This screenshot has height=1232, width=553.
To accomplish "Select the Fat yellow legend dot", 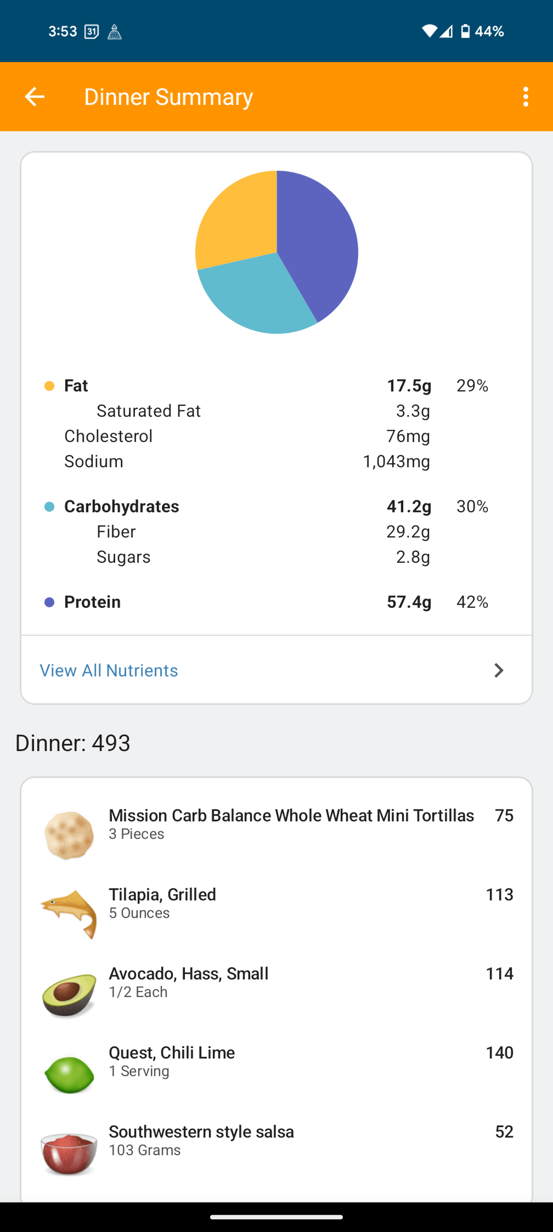I will pos(50,386).
